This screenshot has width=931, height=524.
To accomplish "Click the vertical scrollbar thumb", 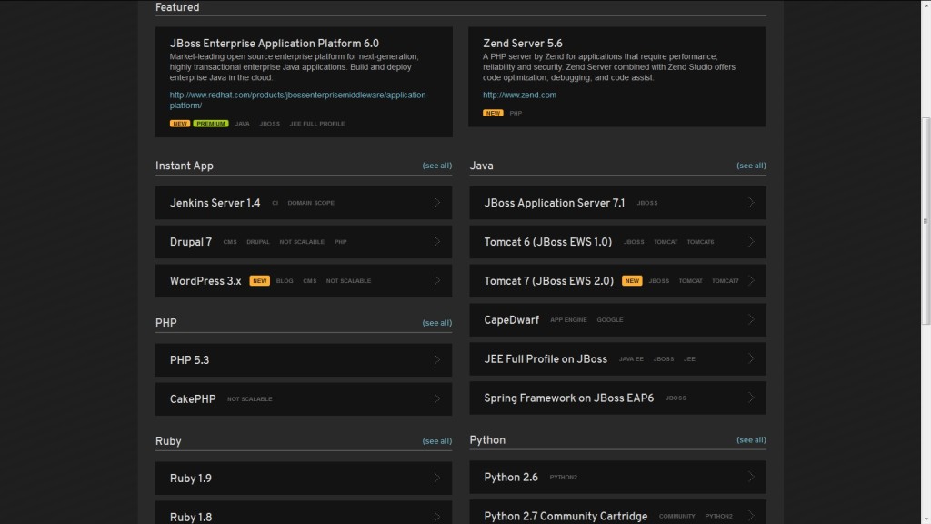I will pos(926,221).
